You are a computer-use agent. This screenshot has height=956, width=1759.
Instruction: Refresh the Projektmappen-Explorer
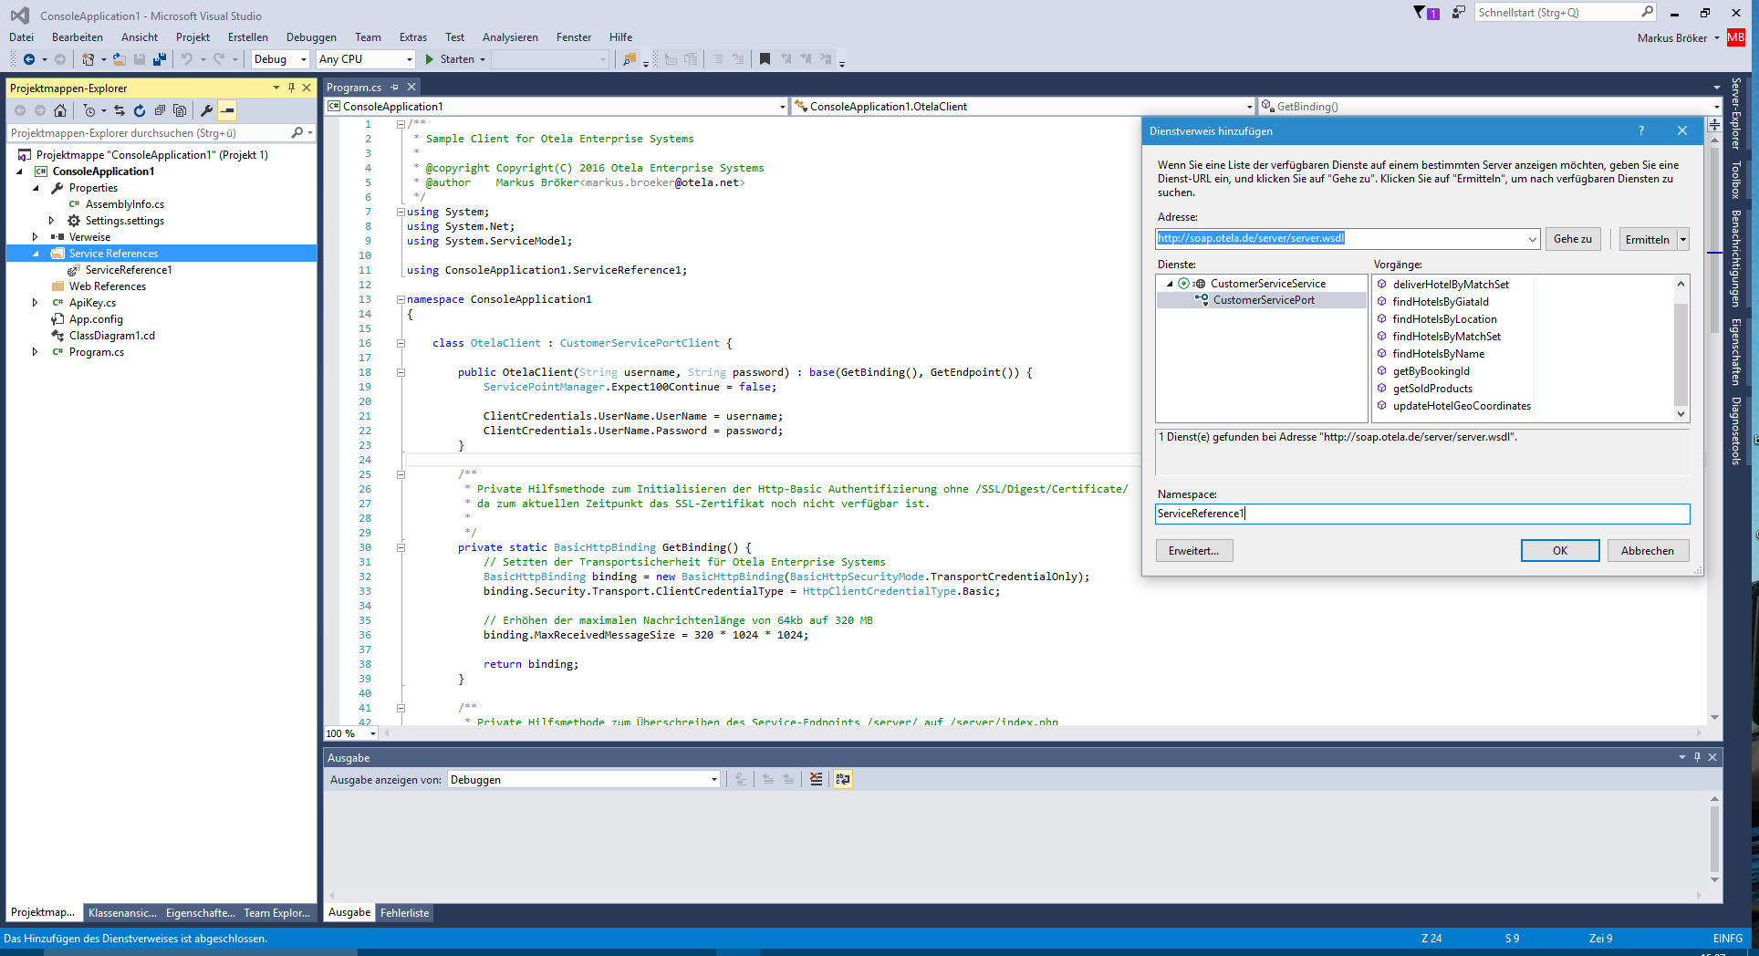[139, 110]
